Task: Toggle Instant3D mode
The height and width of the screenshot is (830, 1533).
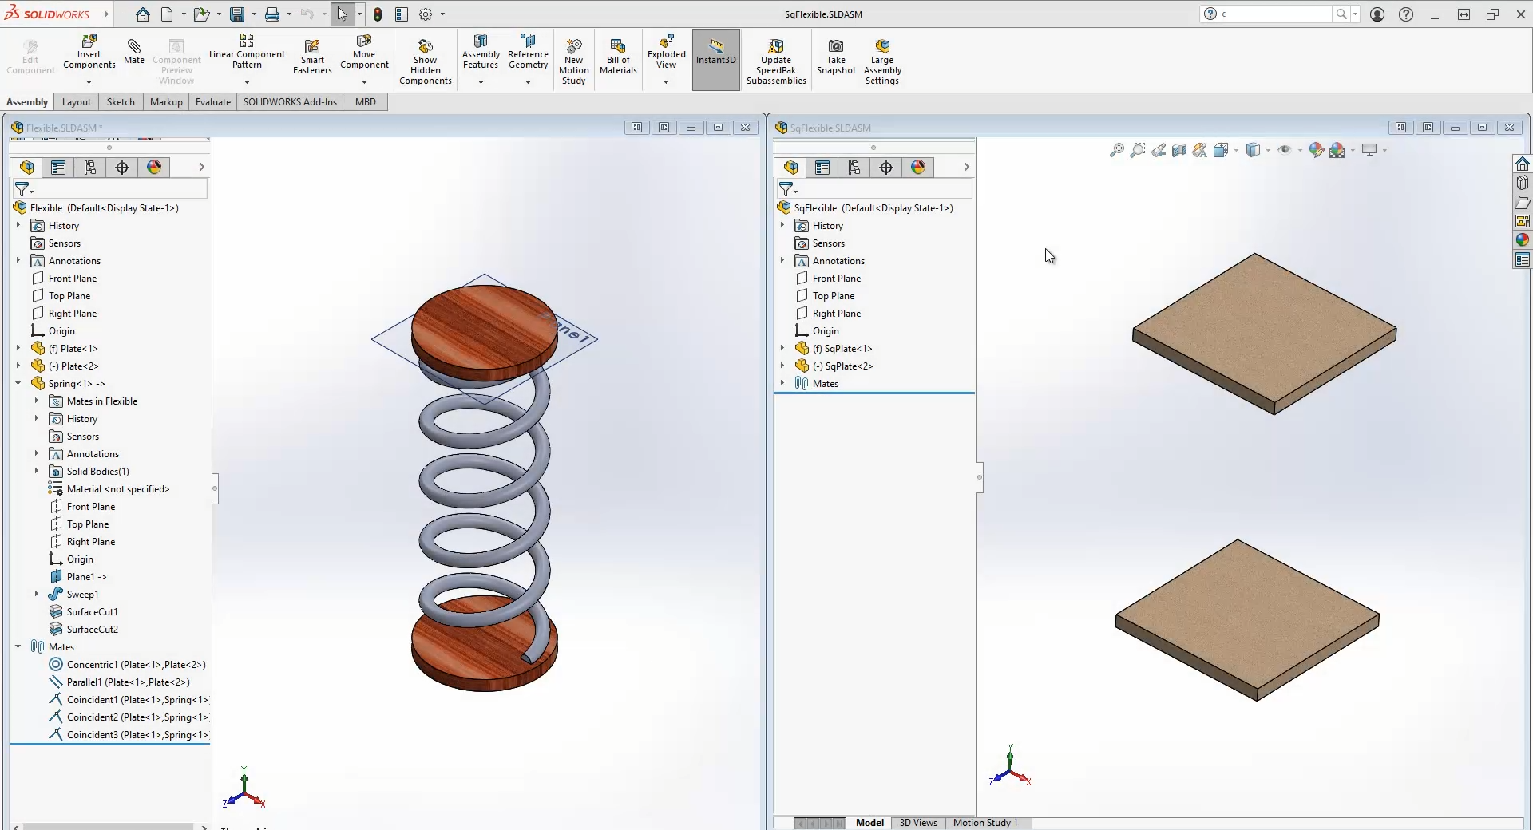Action: click(716, 60)
